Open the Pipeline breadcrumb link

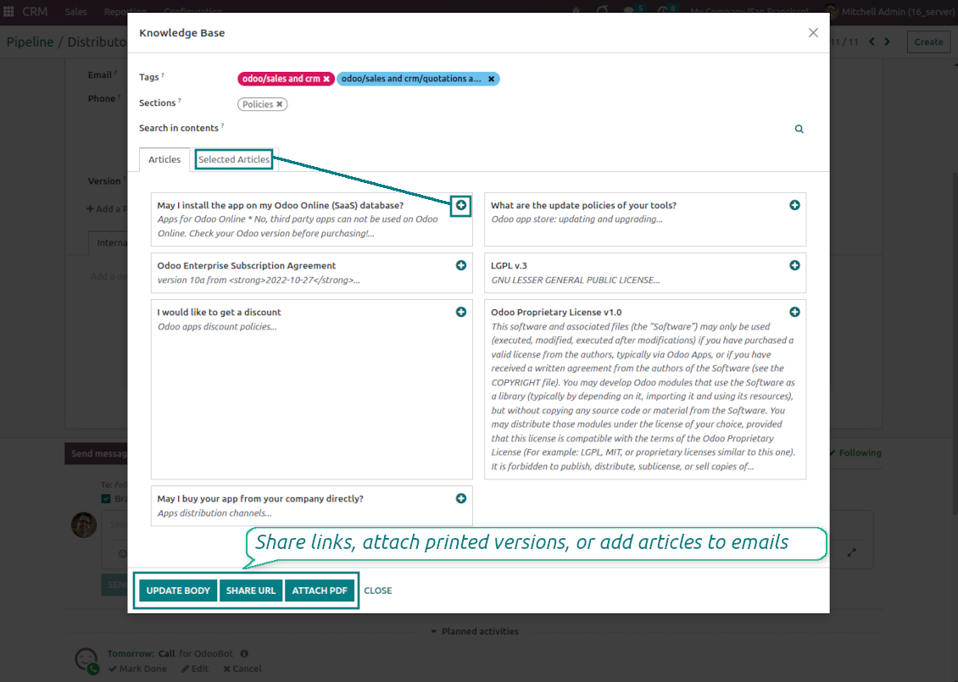[x=30, y=42]
